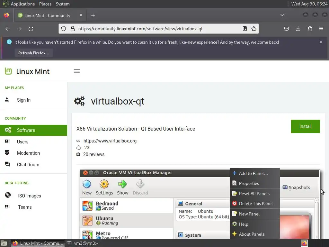
Task: Open the System menu in top panel
Action: [x=63, y=4]
